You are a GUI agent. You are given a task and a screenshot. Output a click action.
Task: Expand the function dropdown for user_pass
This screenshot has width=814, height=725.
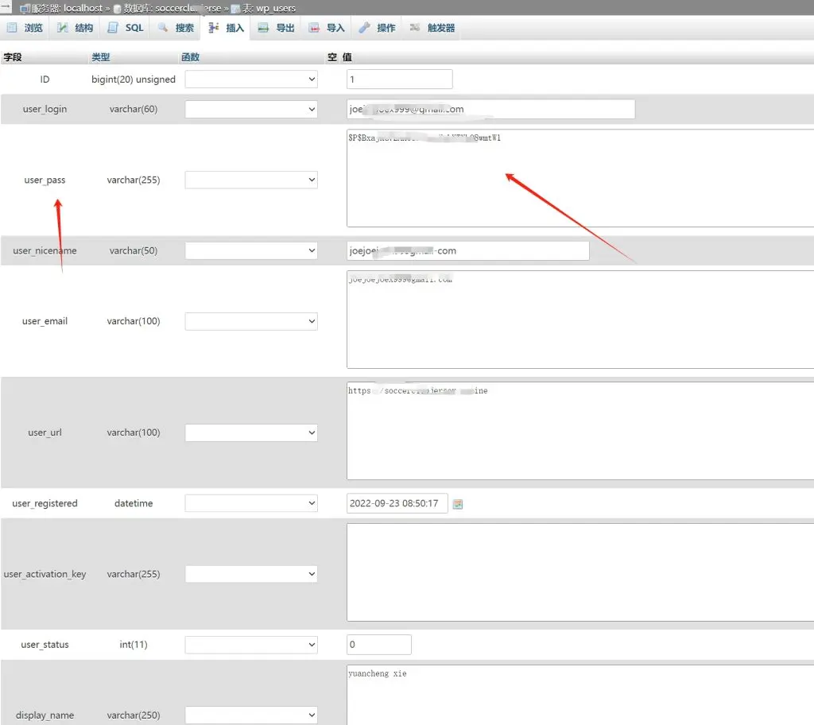251,180
